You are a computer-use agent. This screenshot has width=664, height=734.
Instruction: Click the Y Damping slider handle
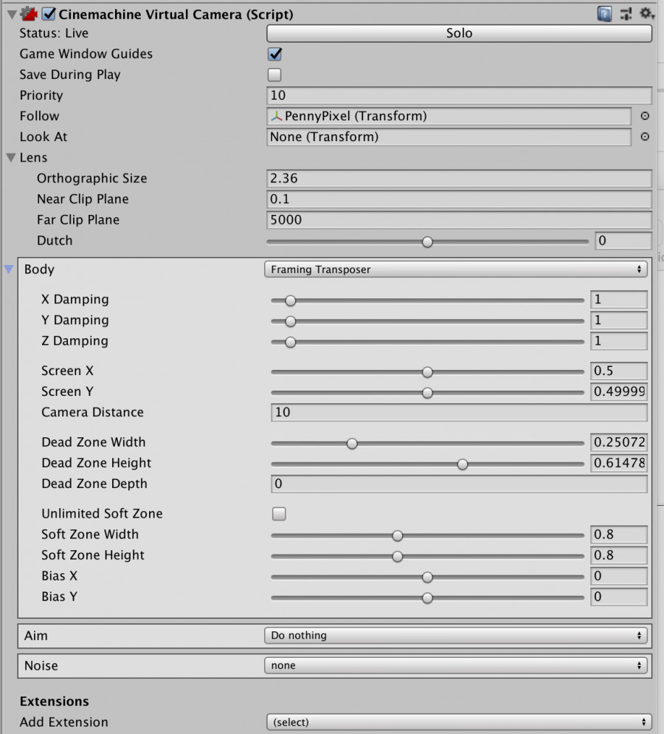click(291, 321)
